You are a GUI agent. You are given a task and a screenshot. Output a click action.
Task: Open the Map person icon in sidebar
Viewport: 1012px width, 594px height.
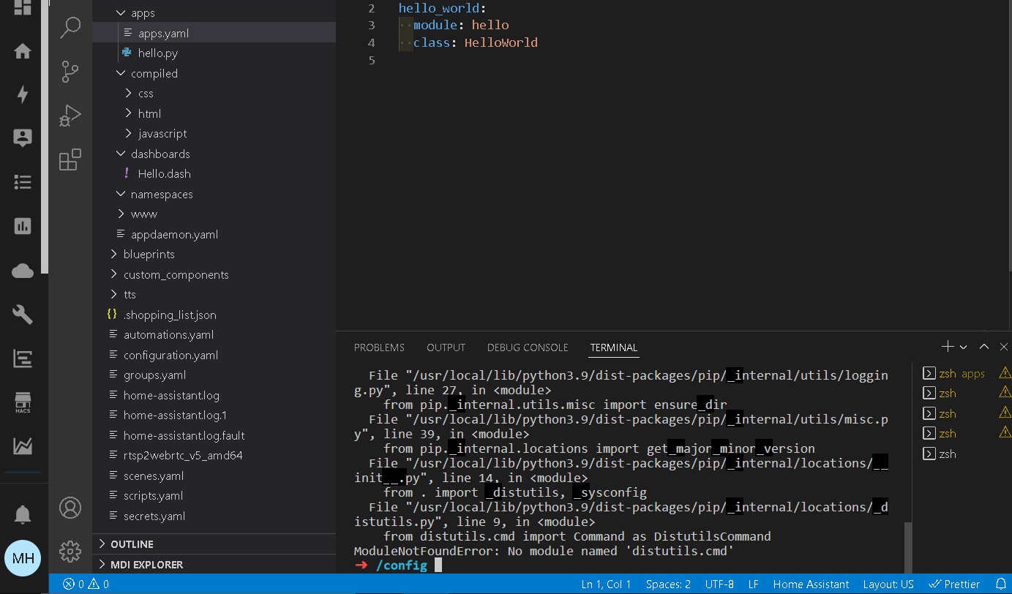pyautogui.click(x=23, y=138)
